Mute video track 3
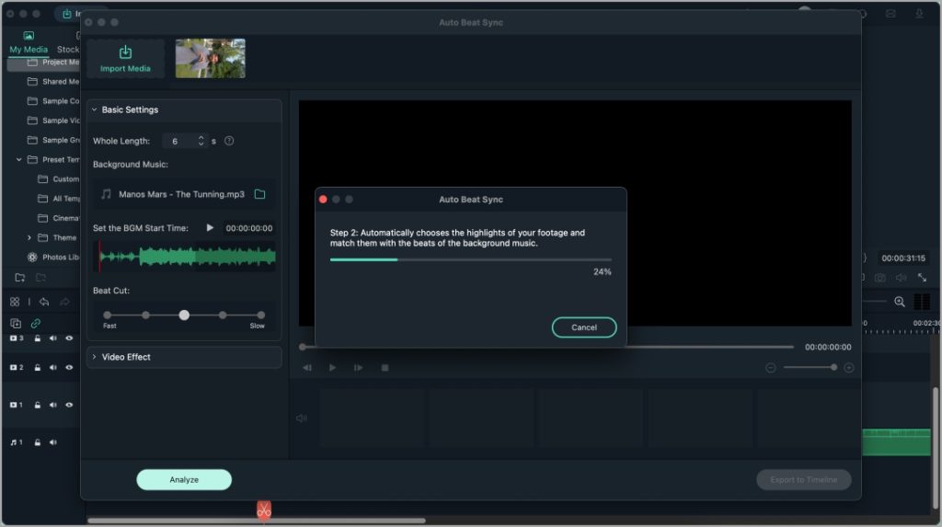Viewport: 942px width, 527px height. [x=52, y=338]
